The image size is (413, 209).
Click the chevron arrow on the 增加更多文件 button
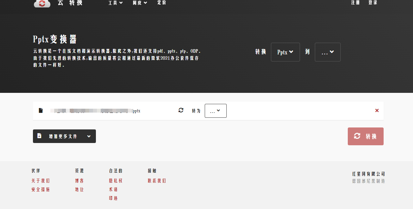point(89,136)
